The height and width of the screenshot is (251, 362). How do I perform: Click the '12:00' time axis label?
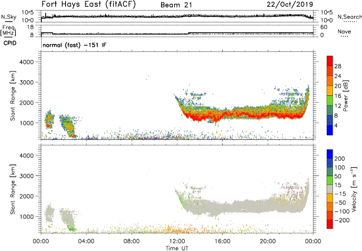[177, 241]
